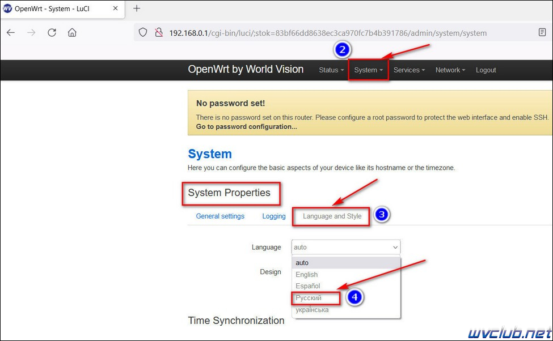The image size is (553, 341).
Task: Close the OpenWrt - System - LuCI tab
Action: [115, 8]
